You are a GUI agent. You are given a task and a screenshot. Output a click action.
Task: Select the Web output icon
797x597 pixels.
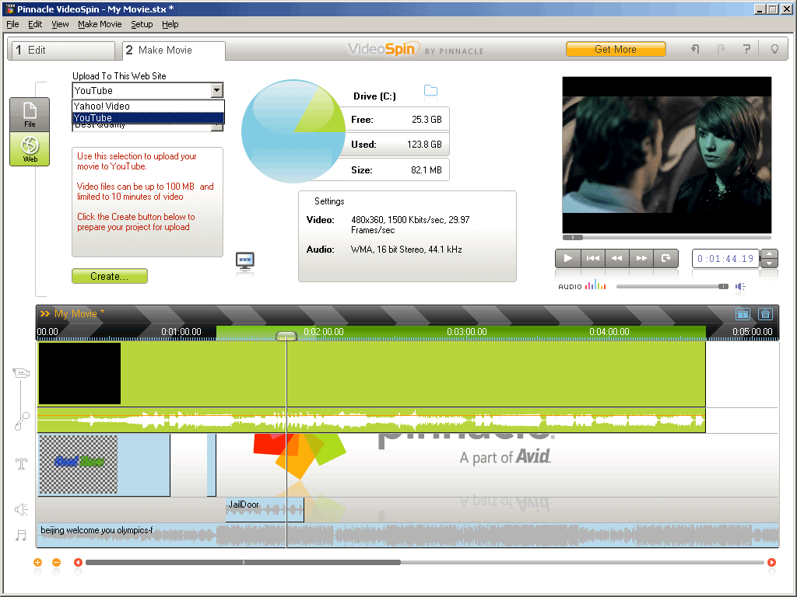point(30,149)
